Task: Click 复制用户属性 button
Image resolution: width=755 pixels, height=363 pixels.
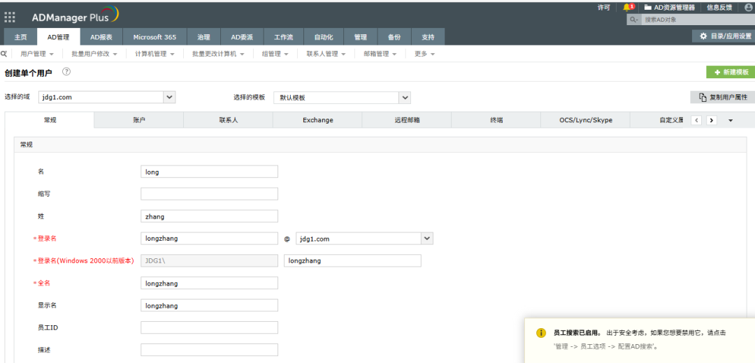Action: click(x=723, y=97)
